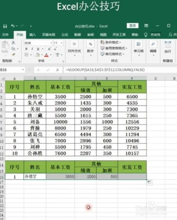The image size is (177, 220).
Task: Switch to the 页面布局 tab
Action: click(x=49, y=34)
